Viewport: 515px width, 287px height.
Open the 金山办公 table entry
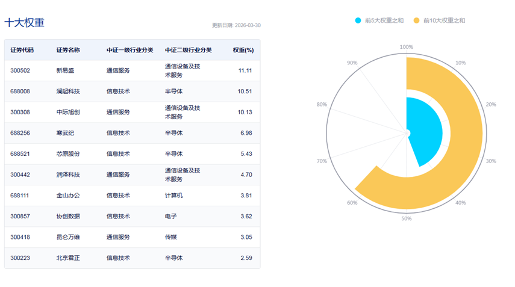coord(68,196)
